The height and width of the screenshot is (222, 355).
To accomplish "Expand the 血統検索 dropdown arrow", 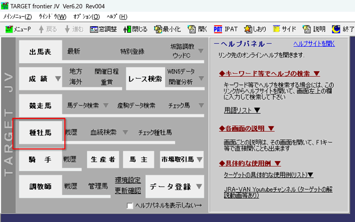I will [x=125, y=132].
